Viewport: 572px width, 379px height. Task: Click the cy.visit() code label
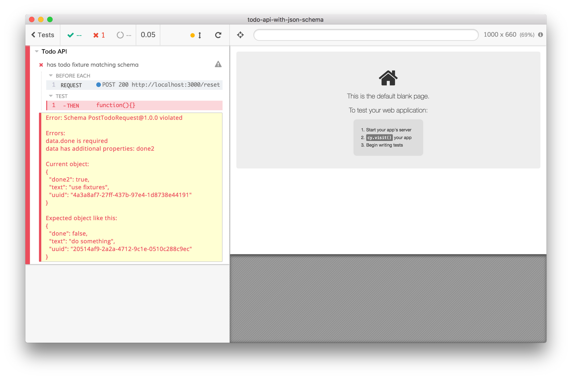click(x=379, y=137)
